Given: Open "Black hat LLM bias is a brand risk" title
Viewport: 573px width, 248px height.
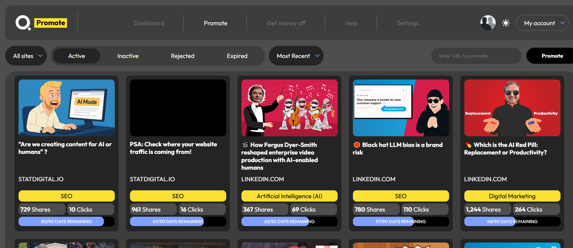Looking at the screenshot, I should [x=398, y=148].
